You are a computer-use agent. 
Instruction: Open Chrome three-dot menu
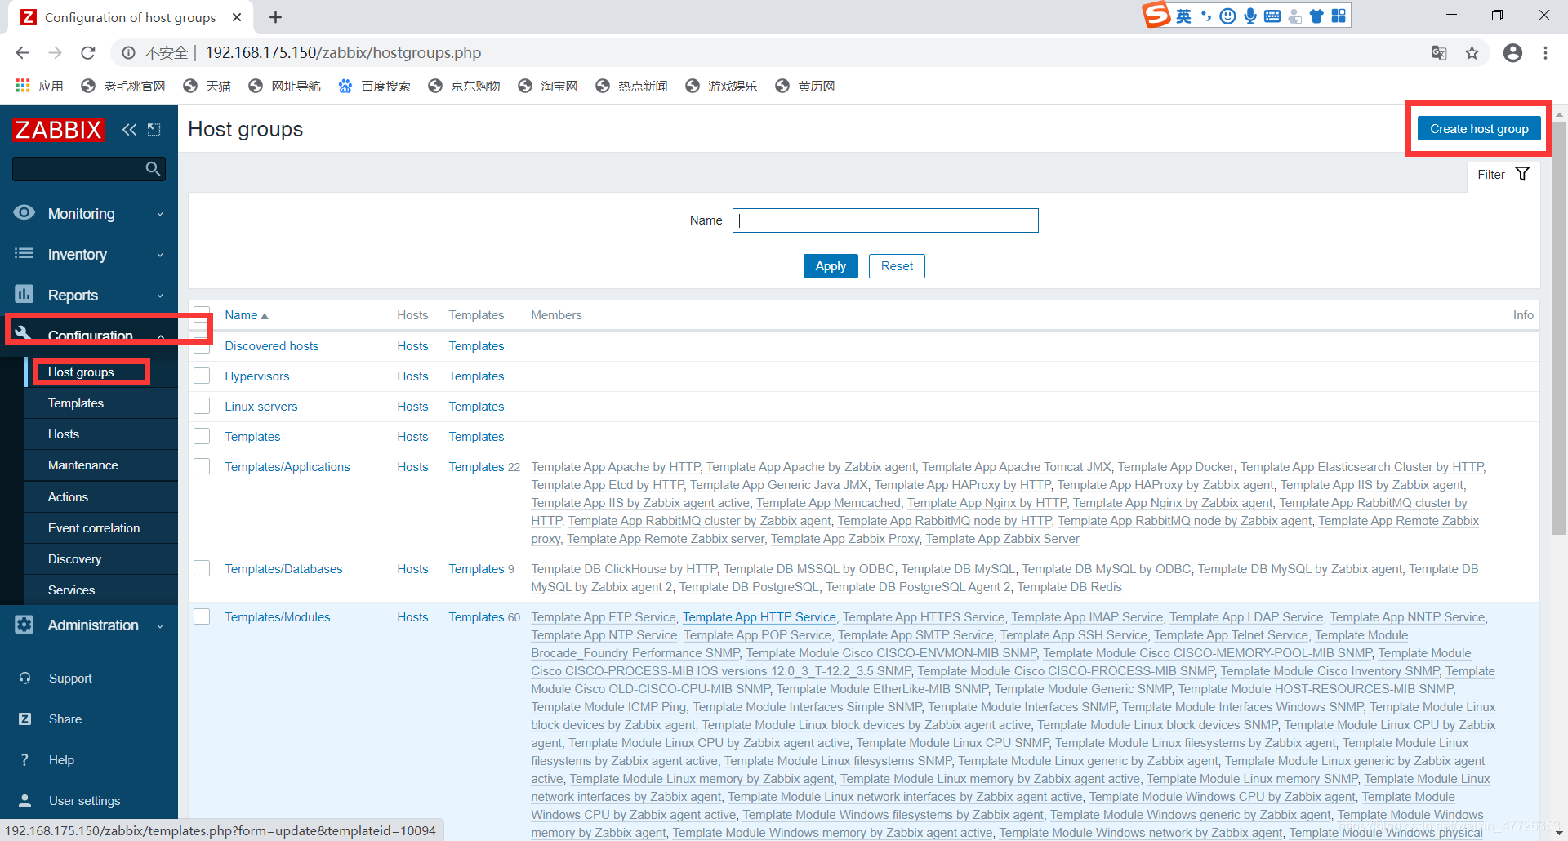point(1545,53)
